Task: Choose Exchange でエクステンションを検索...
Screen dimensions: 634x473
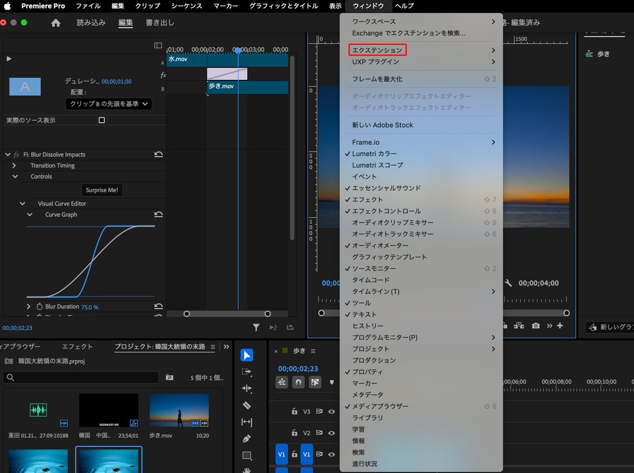Action: click(x=421, y=33)
